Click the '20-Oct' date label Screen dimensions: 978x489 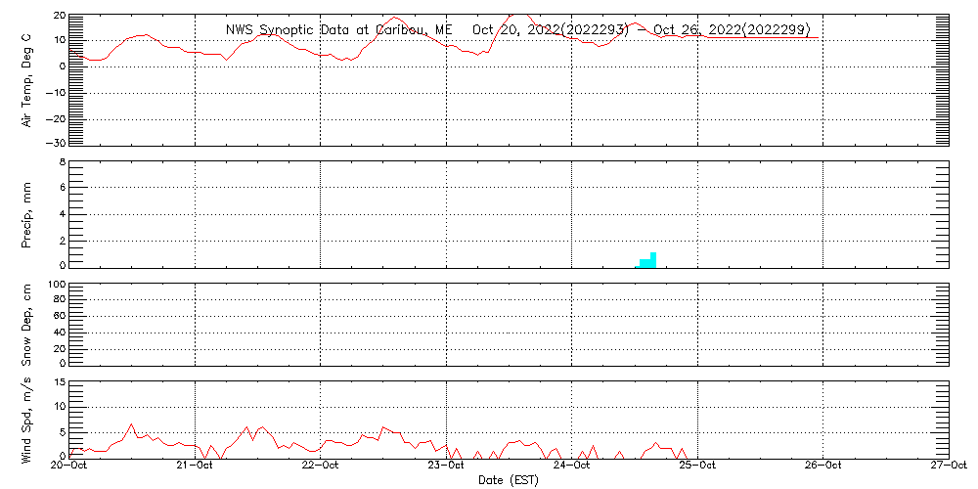pos(69,466)
